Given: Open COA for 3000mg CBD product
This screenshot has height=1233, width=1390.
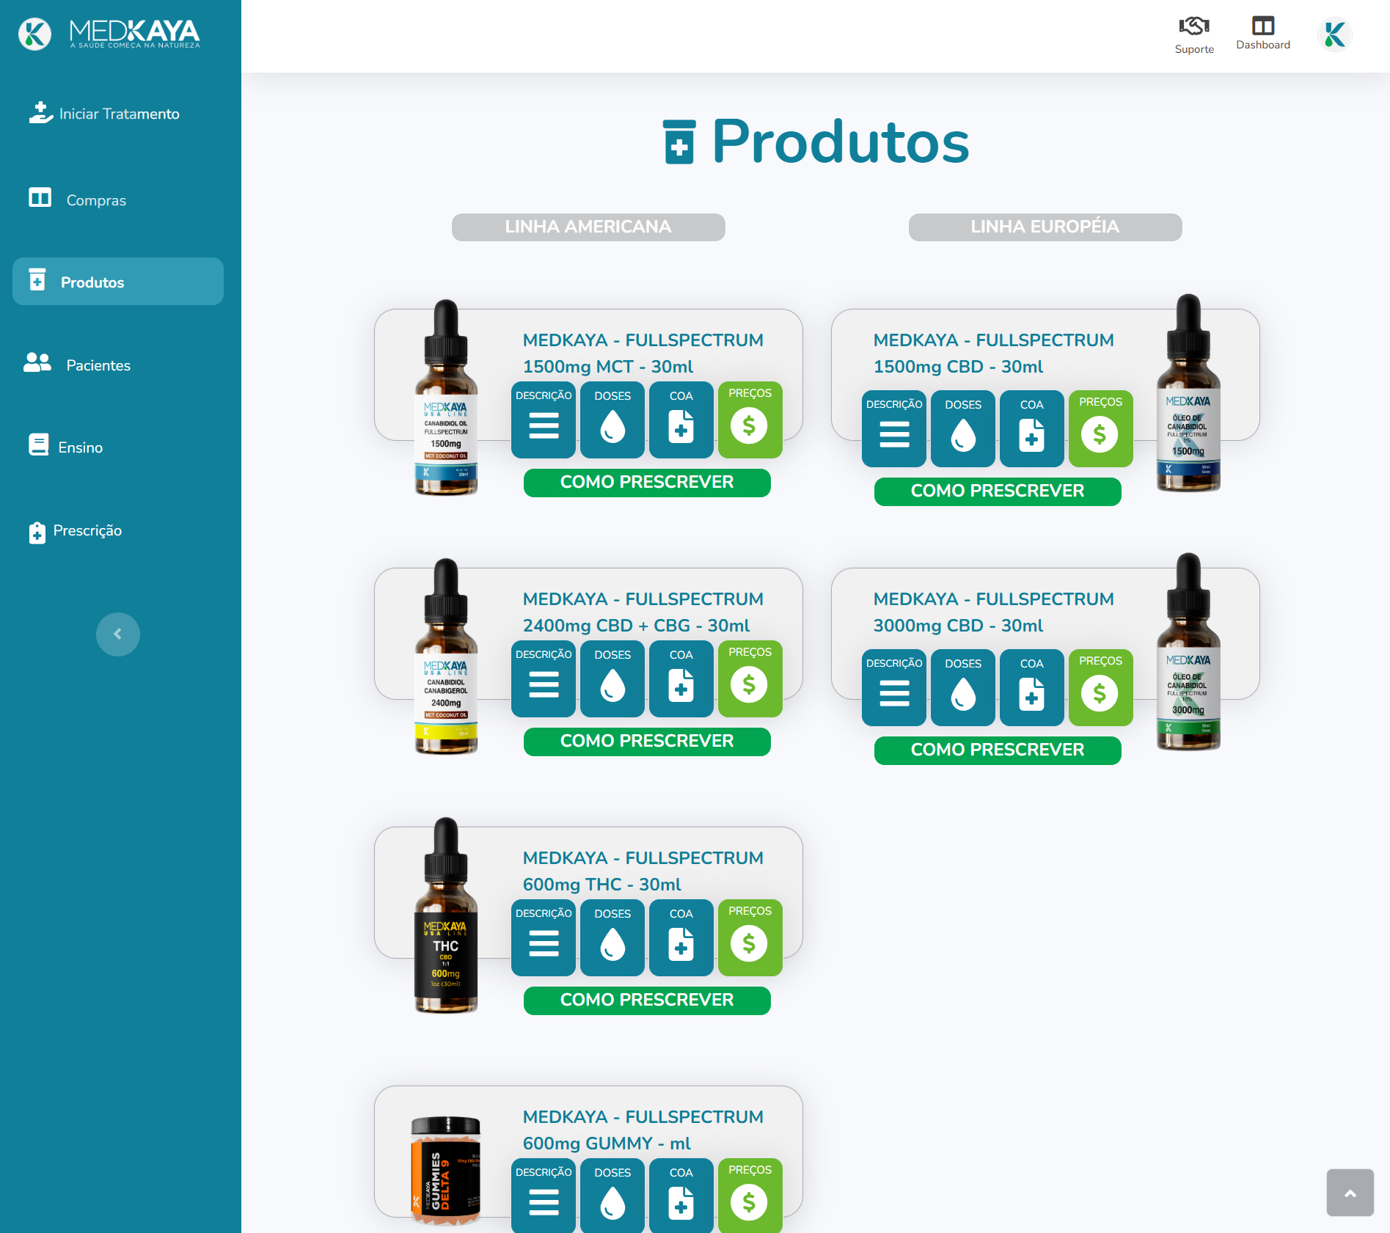Looking at the screenshot, I should (x=1032, y=687).
